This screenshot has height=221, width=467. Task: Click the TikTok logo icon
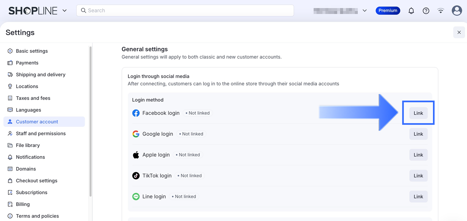click(x=136, y=176)
